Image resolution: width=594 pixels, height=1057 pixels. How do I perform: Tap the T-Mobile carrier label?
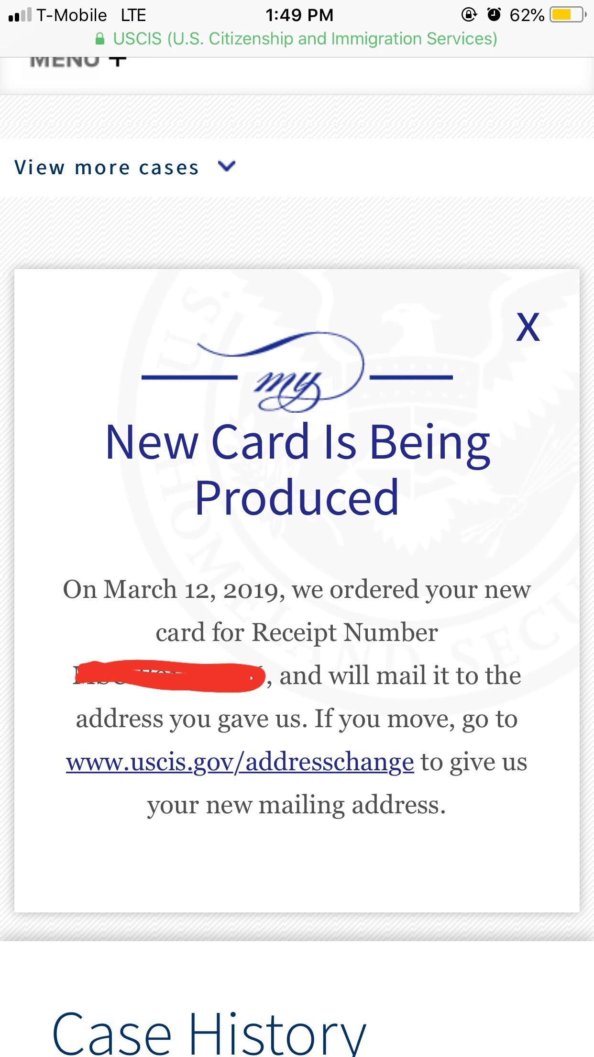coord(72,15)
